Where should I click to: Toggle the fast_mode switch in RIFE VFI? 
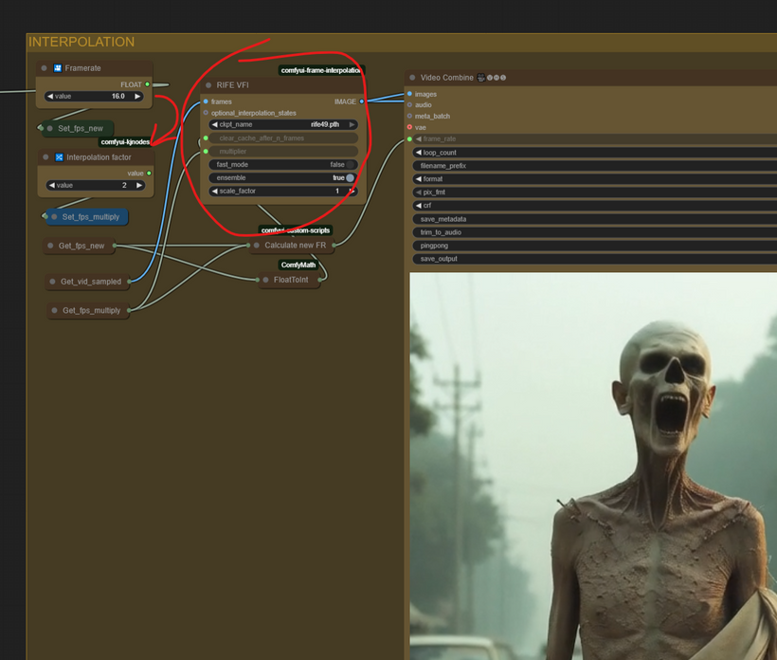350,164
